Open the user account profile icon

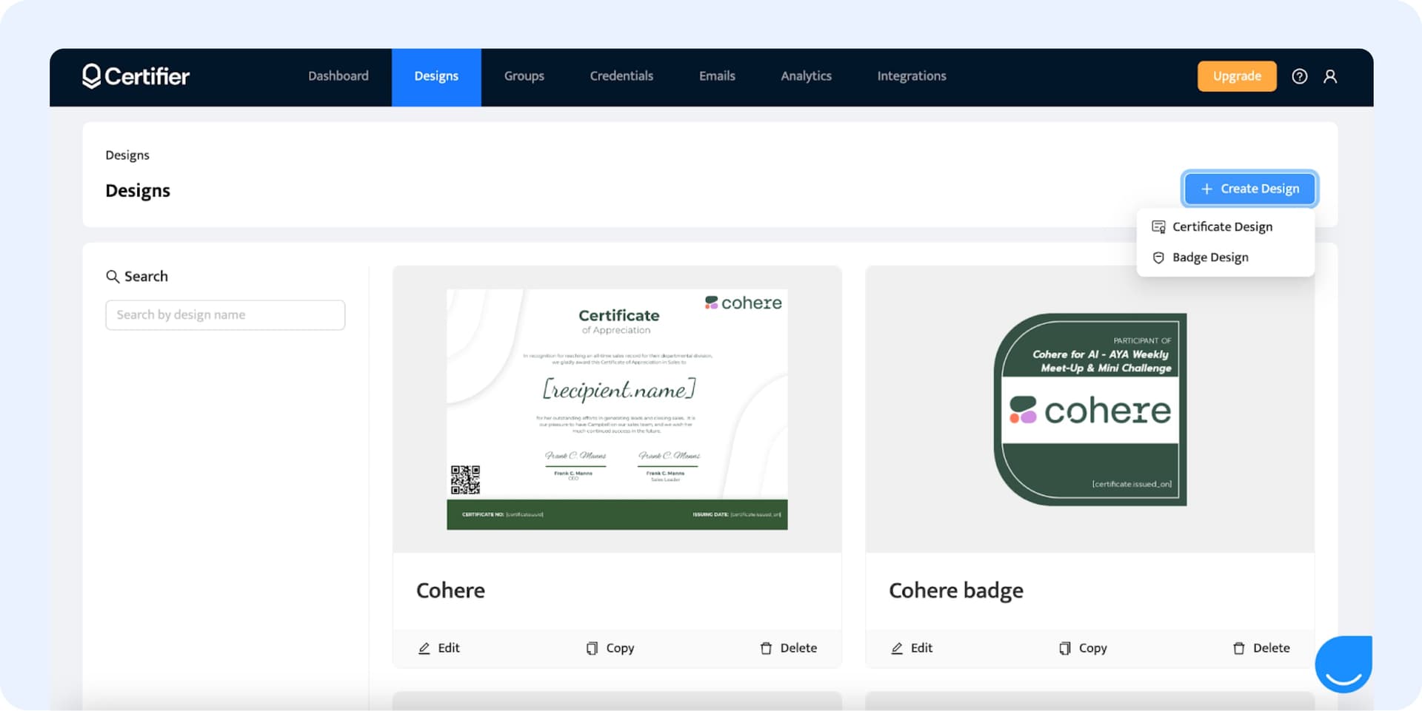[1330, 76]
